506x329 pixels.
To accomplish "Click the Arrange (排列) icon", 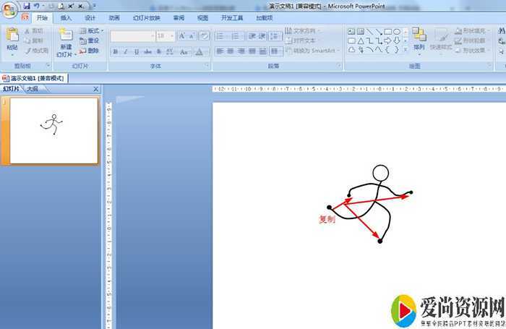I will click(419, 36).
